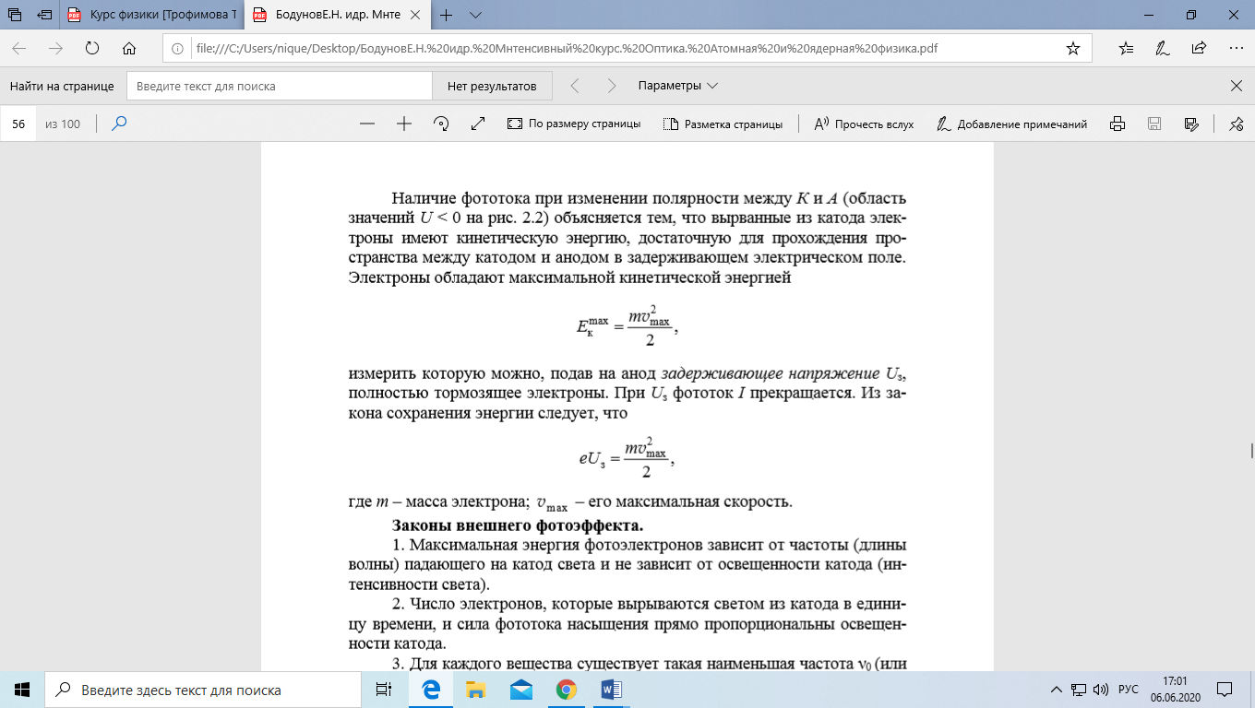Go to next search result arrow
The image size is (1255, 708).
click(611, 86)
